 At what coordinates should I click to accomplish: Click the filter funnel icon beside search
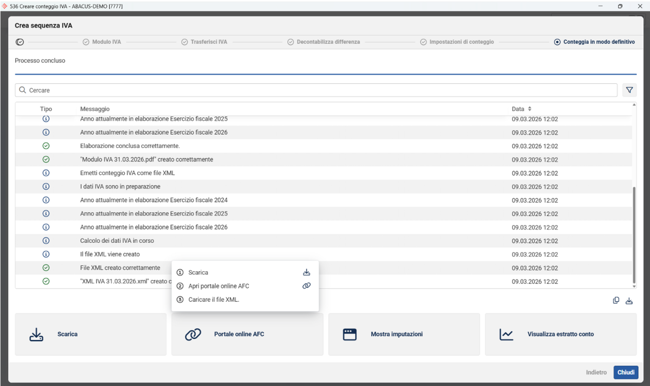(629, 90)
